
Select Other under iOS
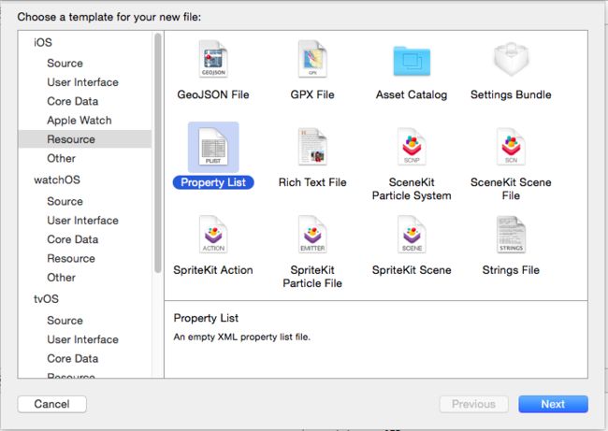(61, 158)
